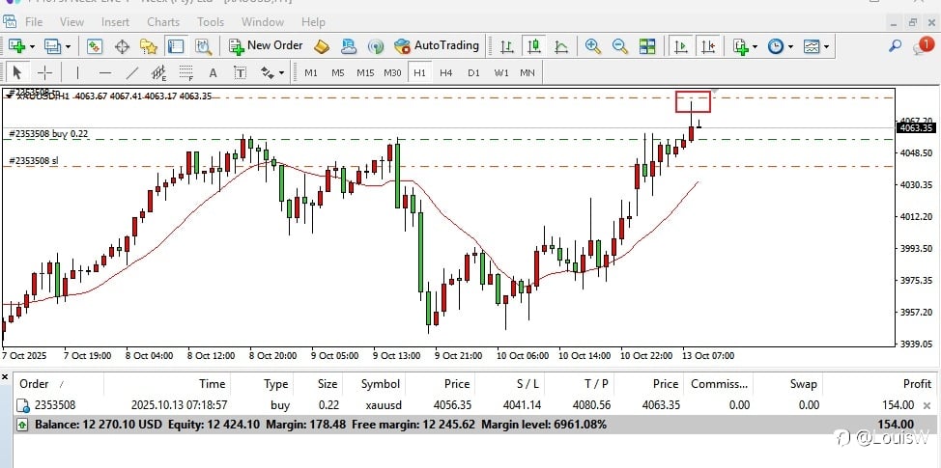The width and height of the screenshot is (941, 468).
Task: Switch timeframe to M1
Action: point(311,73)
